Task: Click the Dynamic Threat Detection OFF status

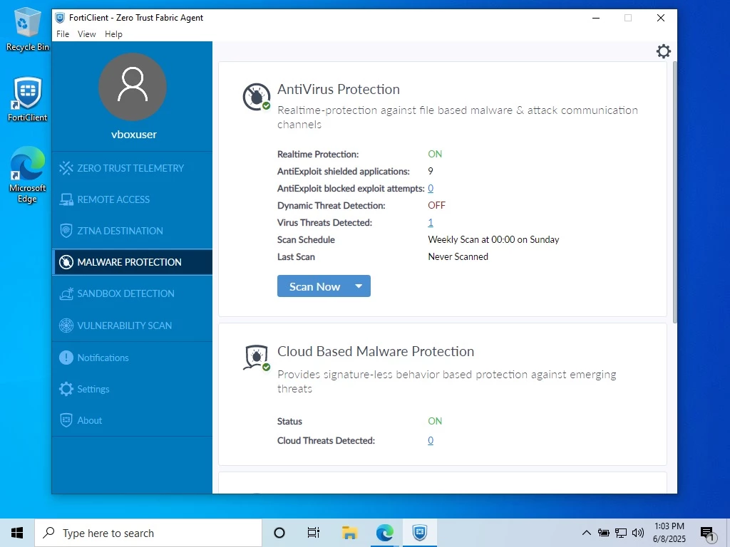Action: [437, 205]
